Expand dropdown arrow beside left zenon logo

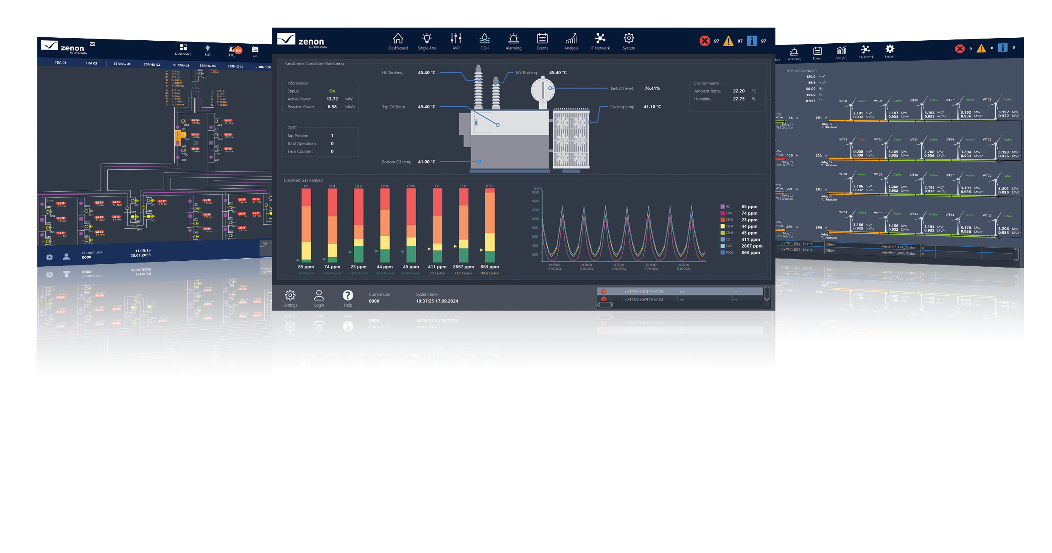pos(92,44)
